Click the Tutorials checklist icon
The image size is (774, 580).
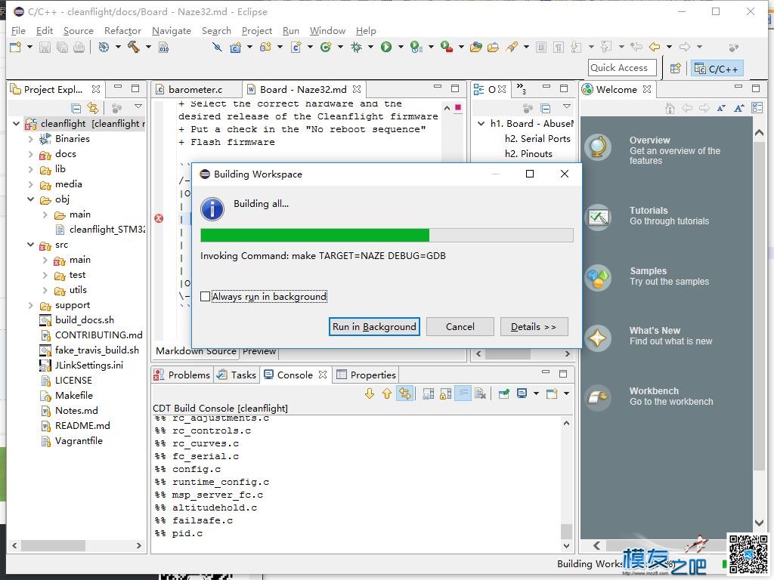coord(598,217)
